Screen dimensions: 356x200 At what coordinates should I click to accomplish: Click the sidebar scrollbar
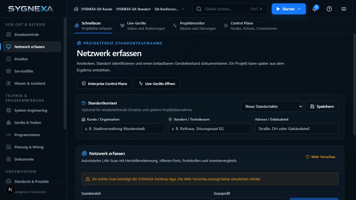(65, 74)
